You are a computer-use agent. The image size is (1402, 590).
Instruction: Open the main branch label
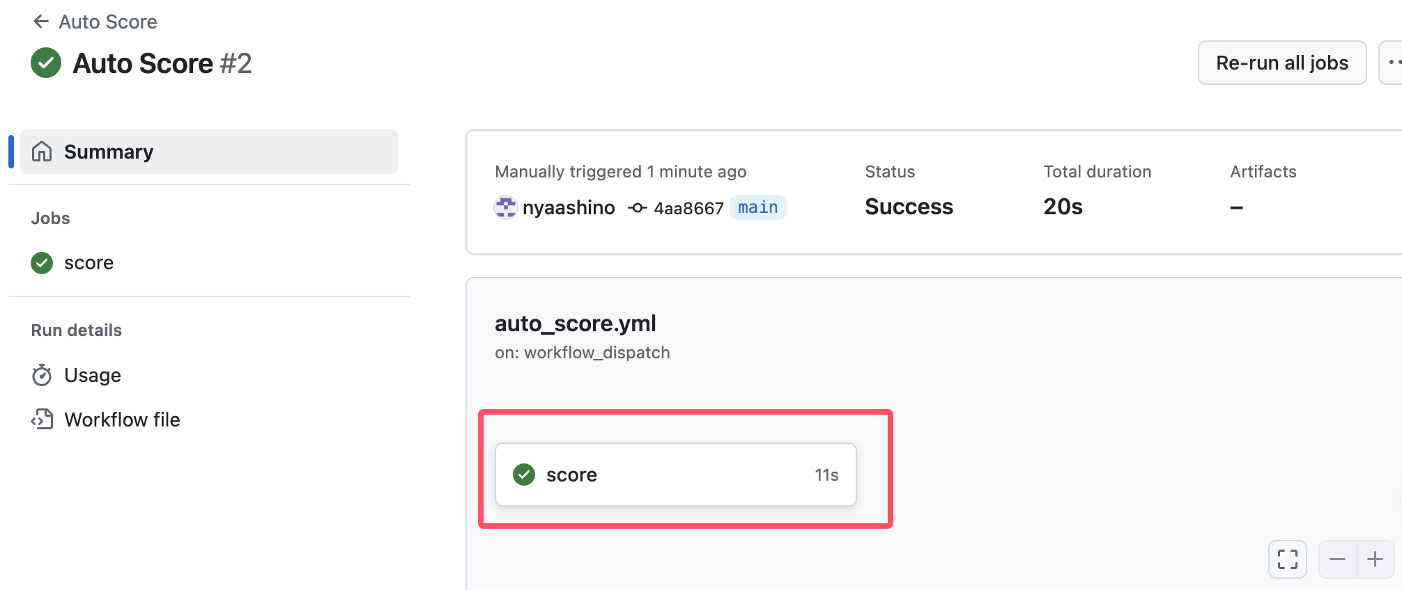(758, 207)
